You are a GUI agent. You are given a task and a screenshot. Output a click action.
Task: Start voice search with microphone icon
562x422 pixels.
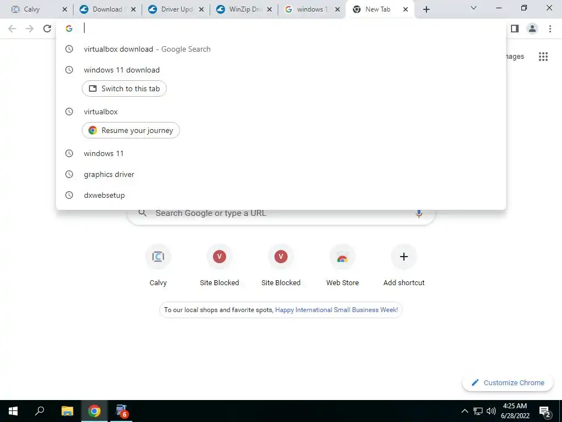click(419, 214)
